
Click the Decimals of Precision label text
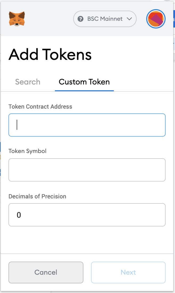click(37, 196)
